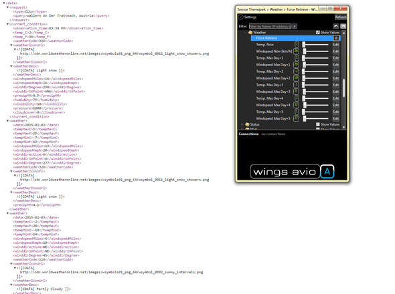Minimize the Service Themepark window

[x=322, y=9]
